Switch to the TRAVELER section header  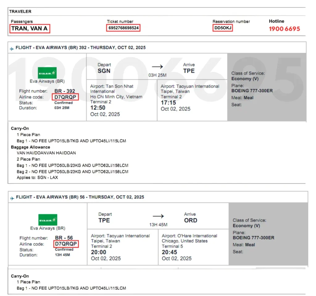tap(19, 11)
